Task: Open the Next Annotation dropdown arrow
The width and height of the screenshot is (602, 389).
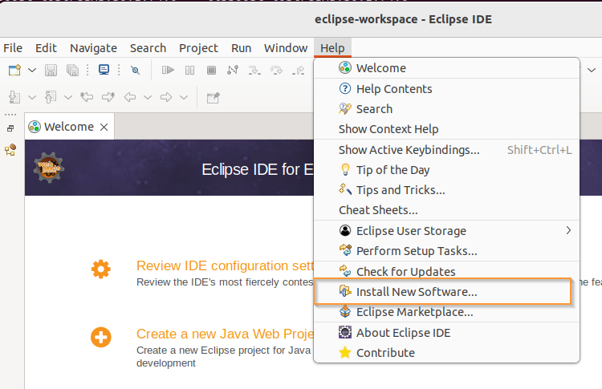Action: click(x=32, y=97)
